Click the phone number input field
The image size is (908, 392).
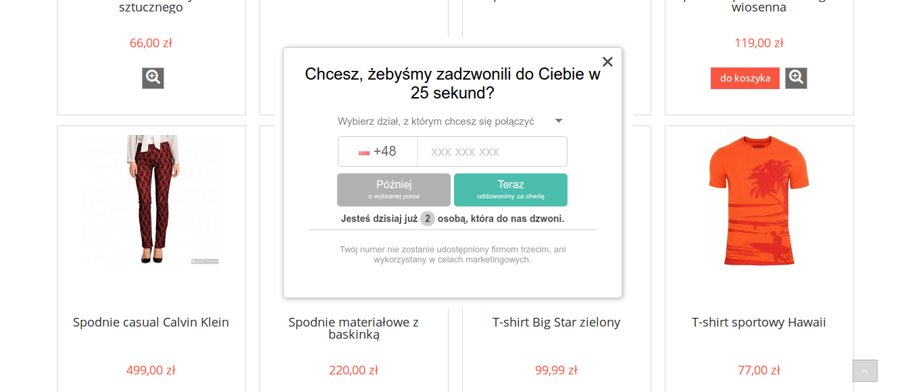click(x=492, y=152)
